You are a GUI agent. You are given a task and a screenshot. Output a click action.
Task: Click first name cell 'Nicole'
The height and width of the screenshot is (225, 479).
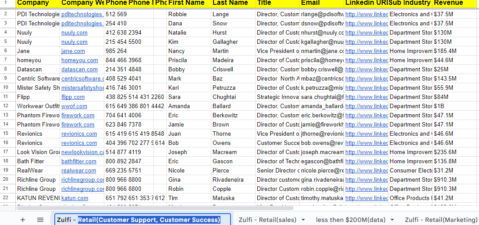pos(189,170)
